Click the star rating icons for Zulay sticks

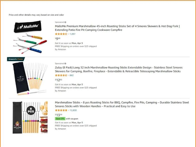point(61,75)
